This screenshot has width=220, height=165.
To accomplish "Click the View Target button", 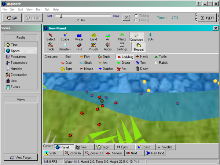I will (x=21, y=158).
